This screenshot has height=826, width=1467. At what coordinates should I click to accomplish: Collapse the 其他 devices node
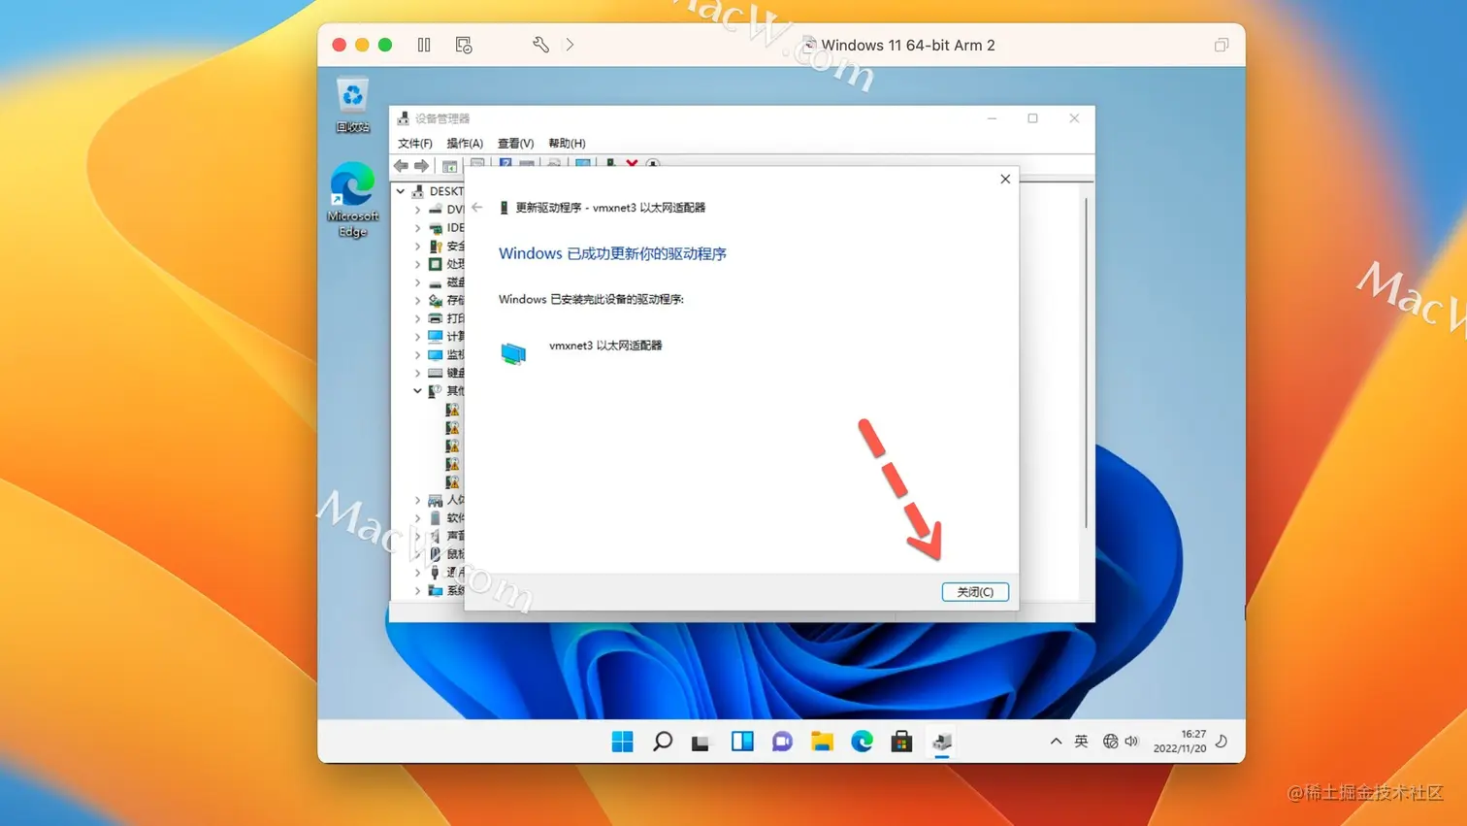pyautogui.click(x=418, y=391)
